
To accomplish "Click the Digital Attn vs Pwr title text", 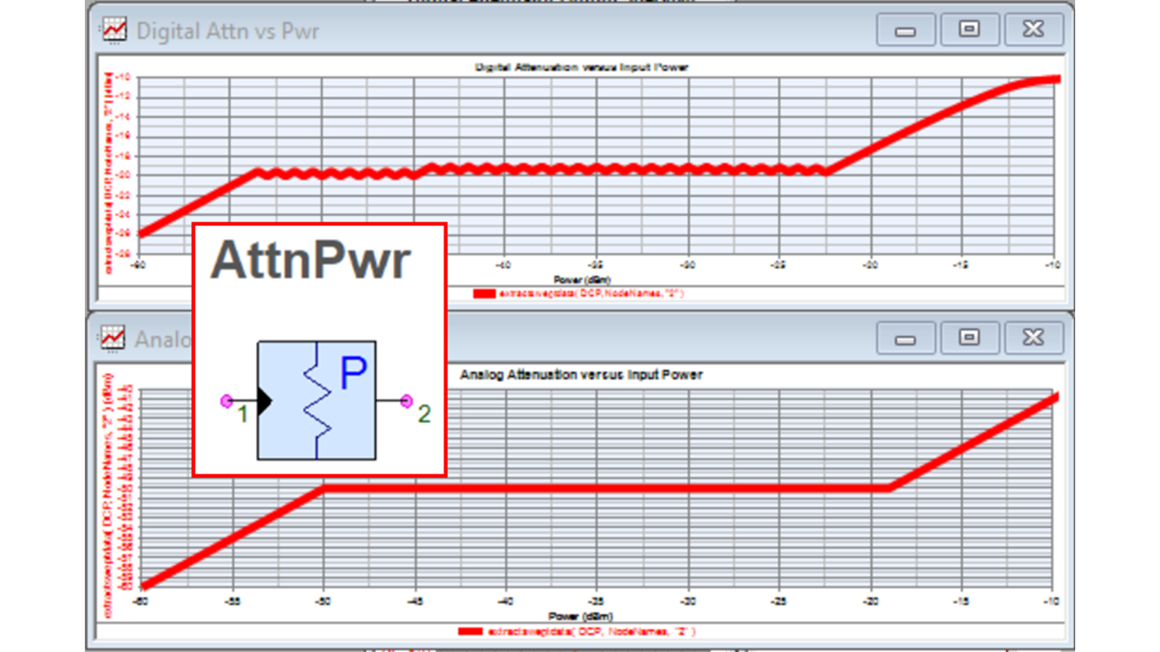I will coord(227,31).
